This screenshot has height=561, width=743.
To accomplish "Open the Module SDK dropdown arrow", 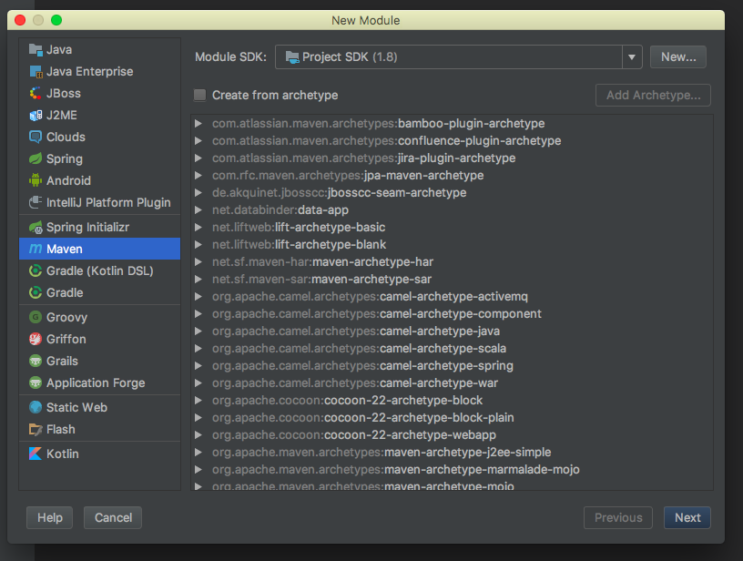I will [632, 57].
